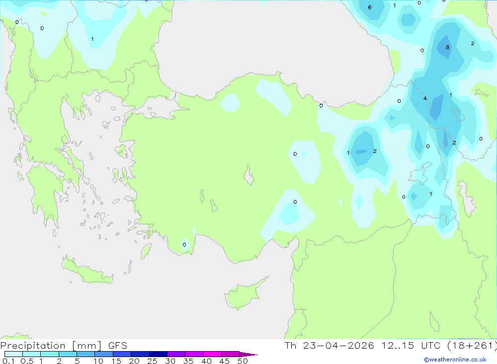Click the legend scale label "0.5"
The image size is (497, 364).
[x=27, y=361]
